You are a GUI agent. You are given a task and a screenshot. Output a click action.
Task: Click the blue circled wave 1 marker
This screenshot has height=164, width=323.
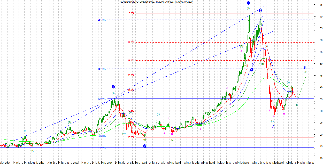pos(113,87)
